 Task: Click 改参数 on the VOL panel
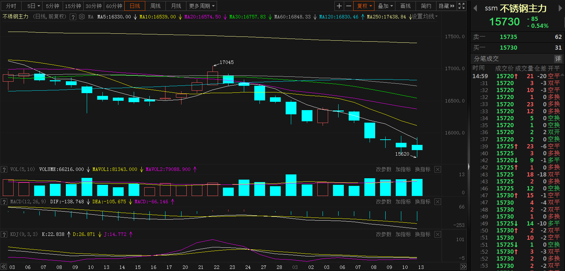pyautogui.click(x=384, y=170)
